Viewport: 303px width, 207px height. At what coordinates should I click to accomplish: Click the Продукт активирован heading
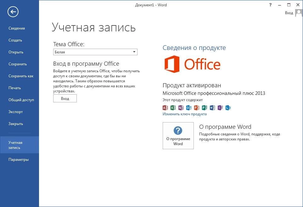pos(192,85)
